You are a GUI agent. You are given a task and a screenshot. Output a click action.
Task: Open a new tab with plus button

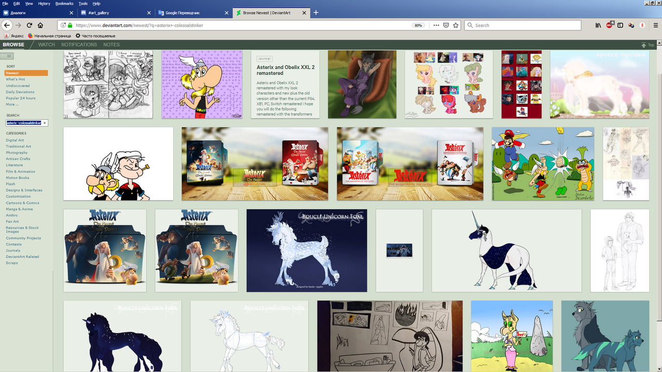(x=316, y=12)
